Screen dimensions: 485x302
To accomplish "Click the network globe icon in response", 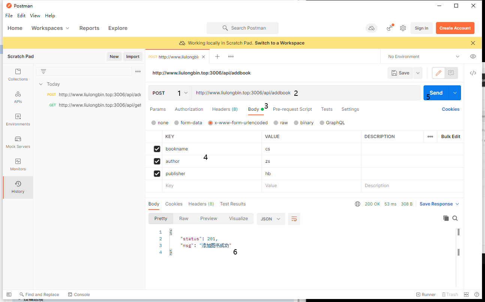I will [358, 204].
